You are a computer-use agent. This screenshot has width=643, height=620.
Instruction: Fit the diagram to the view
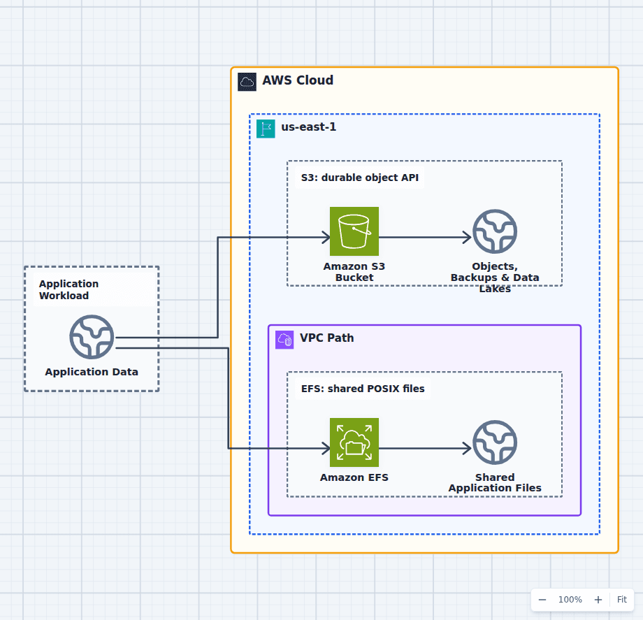(621, 600)
